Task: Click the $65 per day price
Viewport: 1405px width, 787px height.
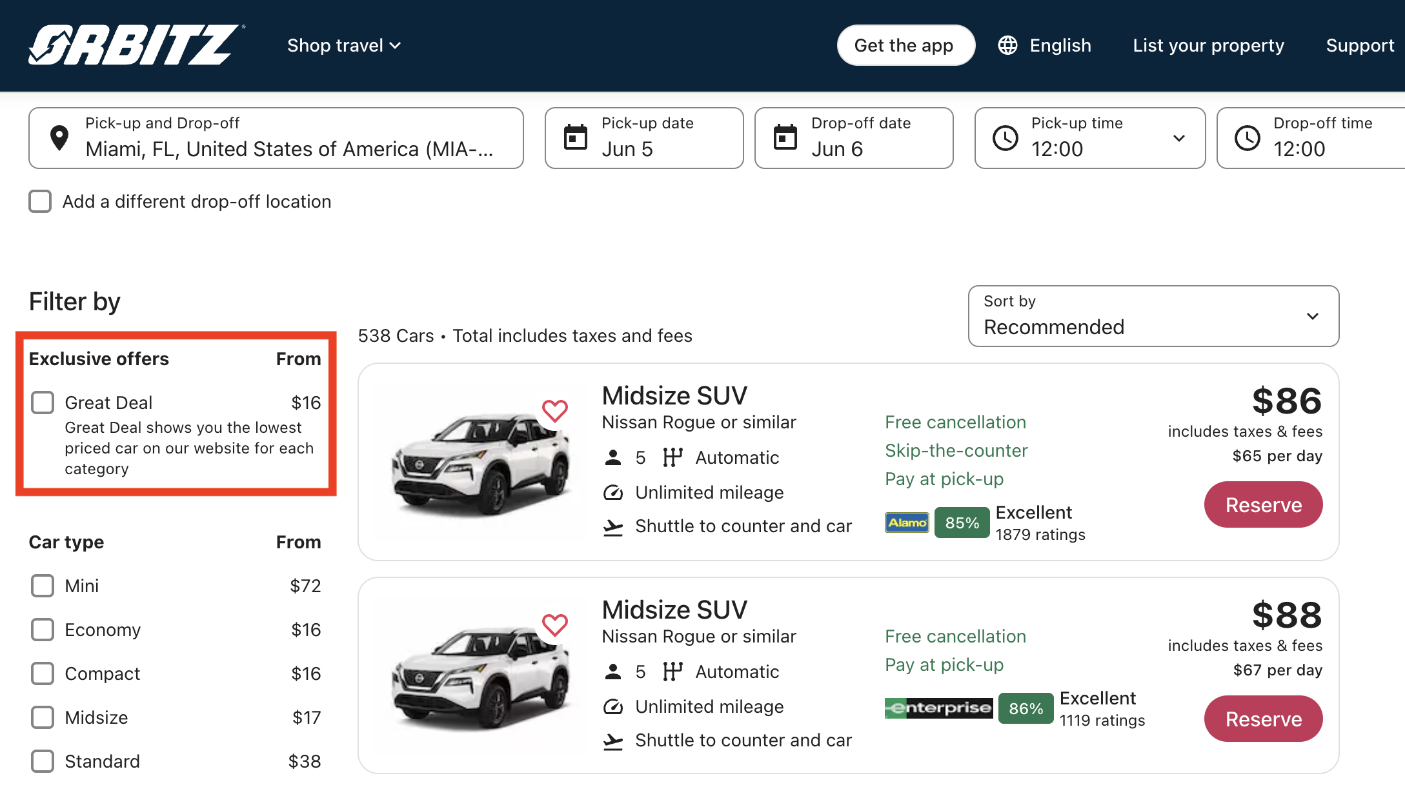Action: pos(1277,455)
